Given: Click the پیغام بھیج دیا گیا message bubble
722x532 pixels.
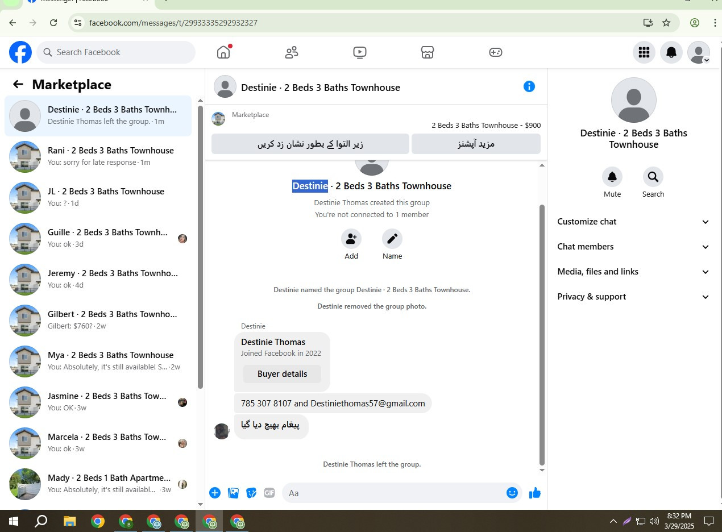Looking at the screenshot, I should tap(271, 426).
